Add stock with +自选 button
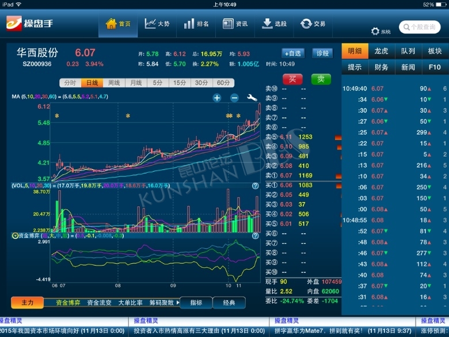449x337 pixels. pos(293,54)
